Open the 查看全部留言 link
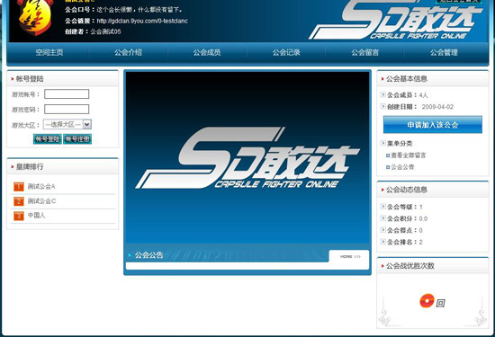The height and width of the screenshot is (337, 495). [x=409, y=155]
